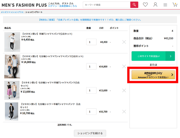Open the member present campaign banner link
This screenshot has width=180, height=138.
click(90, 20)
